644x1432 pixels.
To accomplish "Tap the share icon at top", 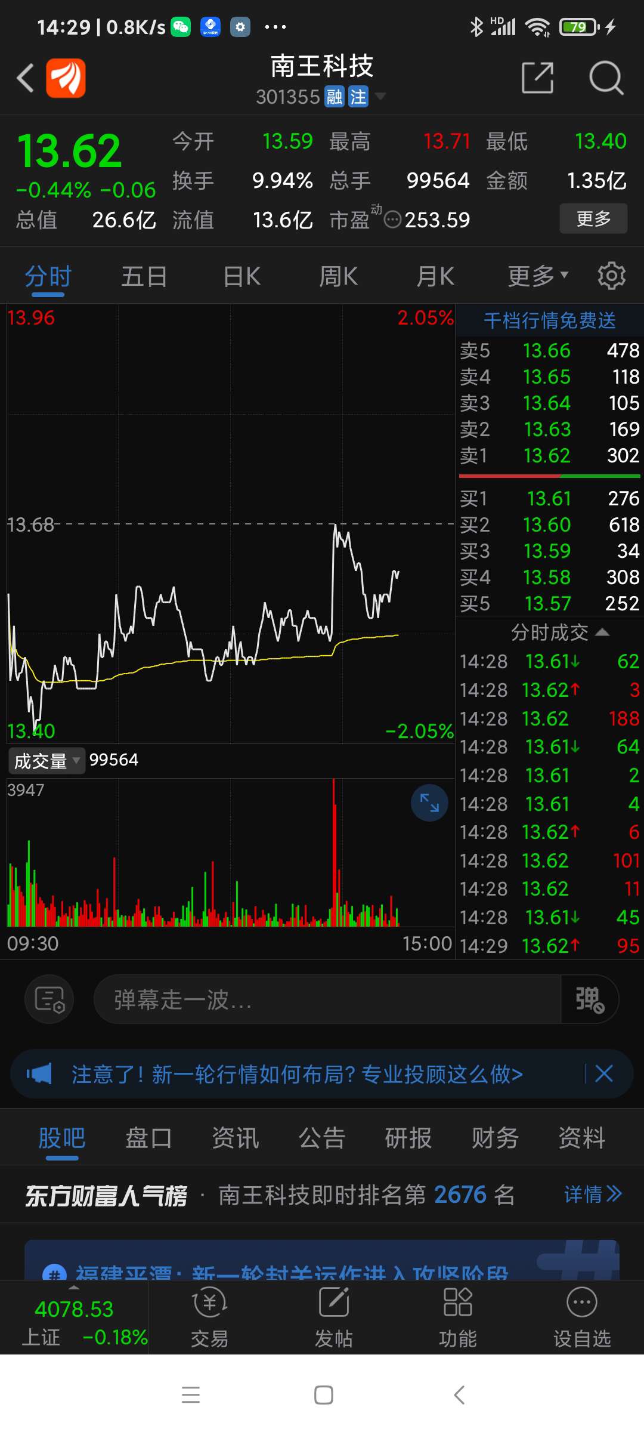I will tap(538, 78).
